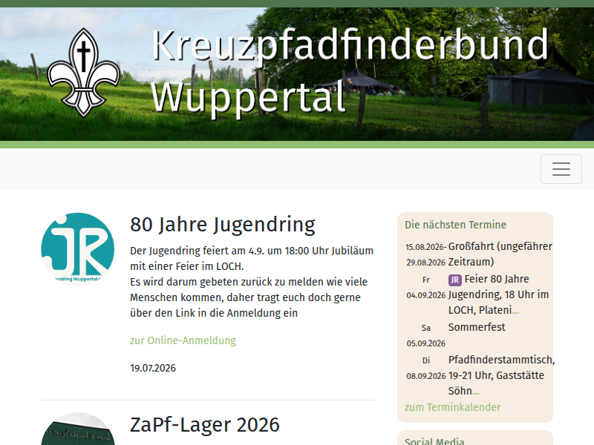Open the 'ZaPf-Lager 2026' article heading
This screenshot has height=445, width=594.
tap(205, 424)
